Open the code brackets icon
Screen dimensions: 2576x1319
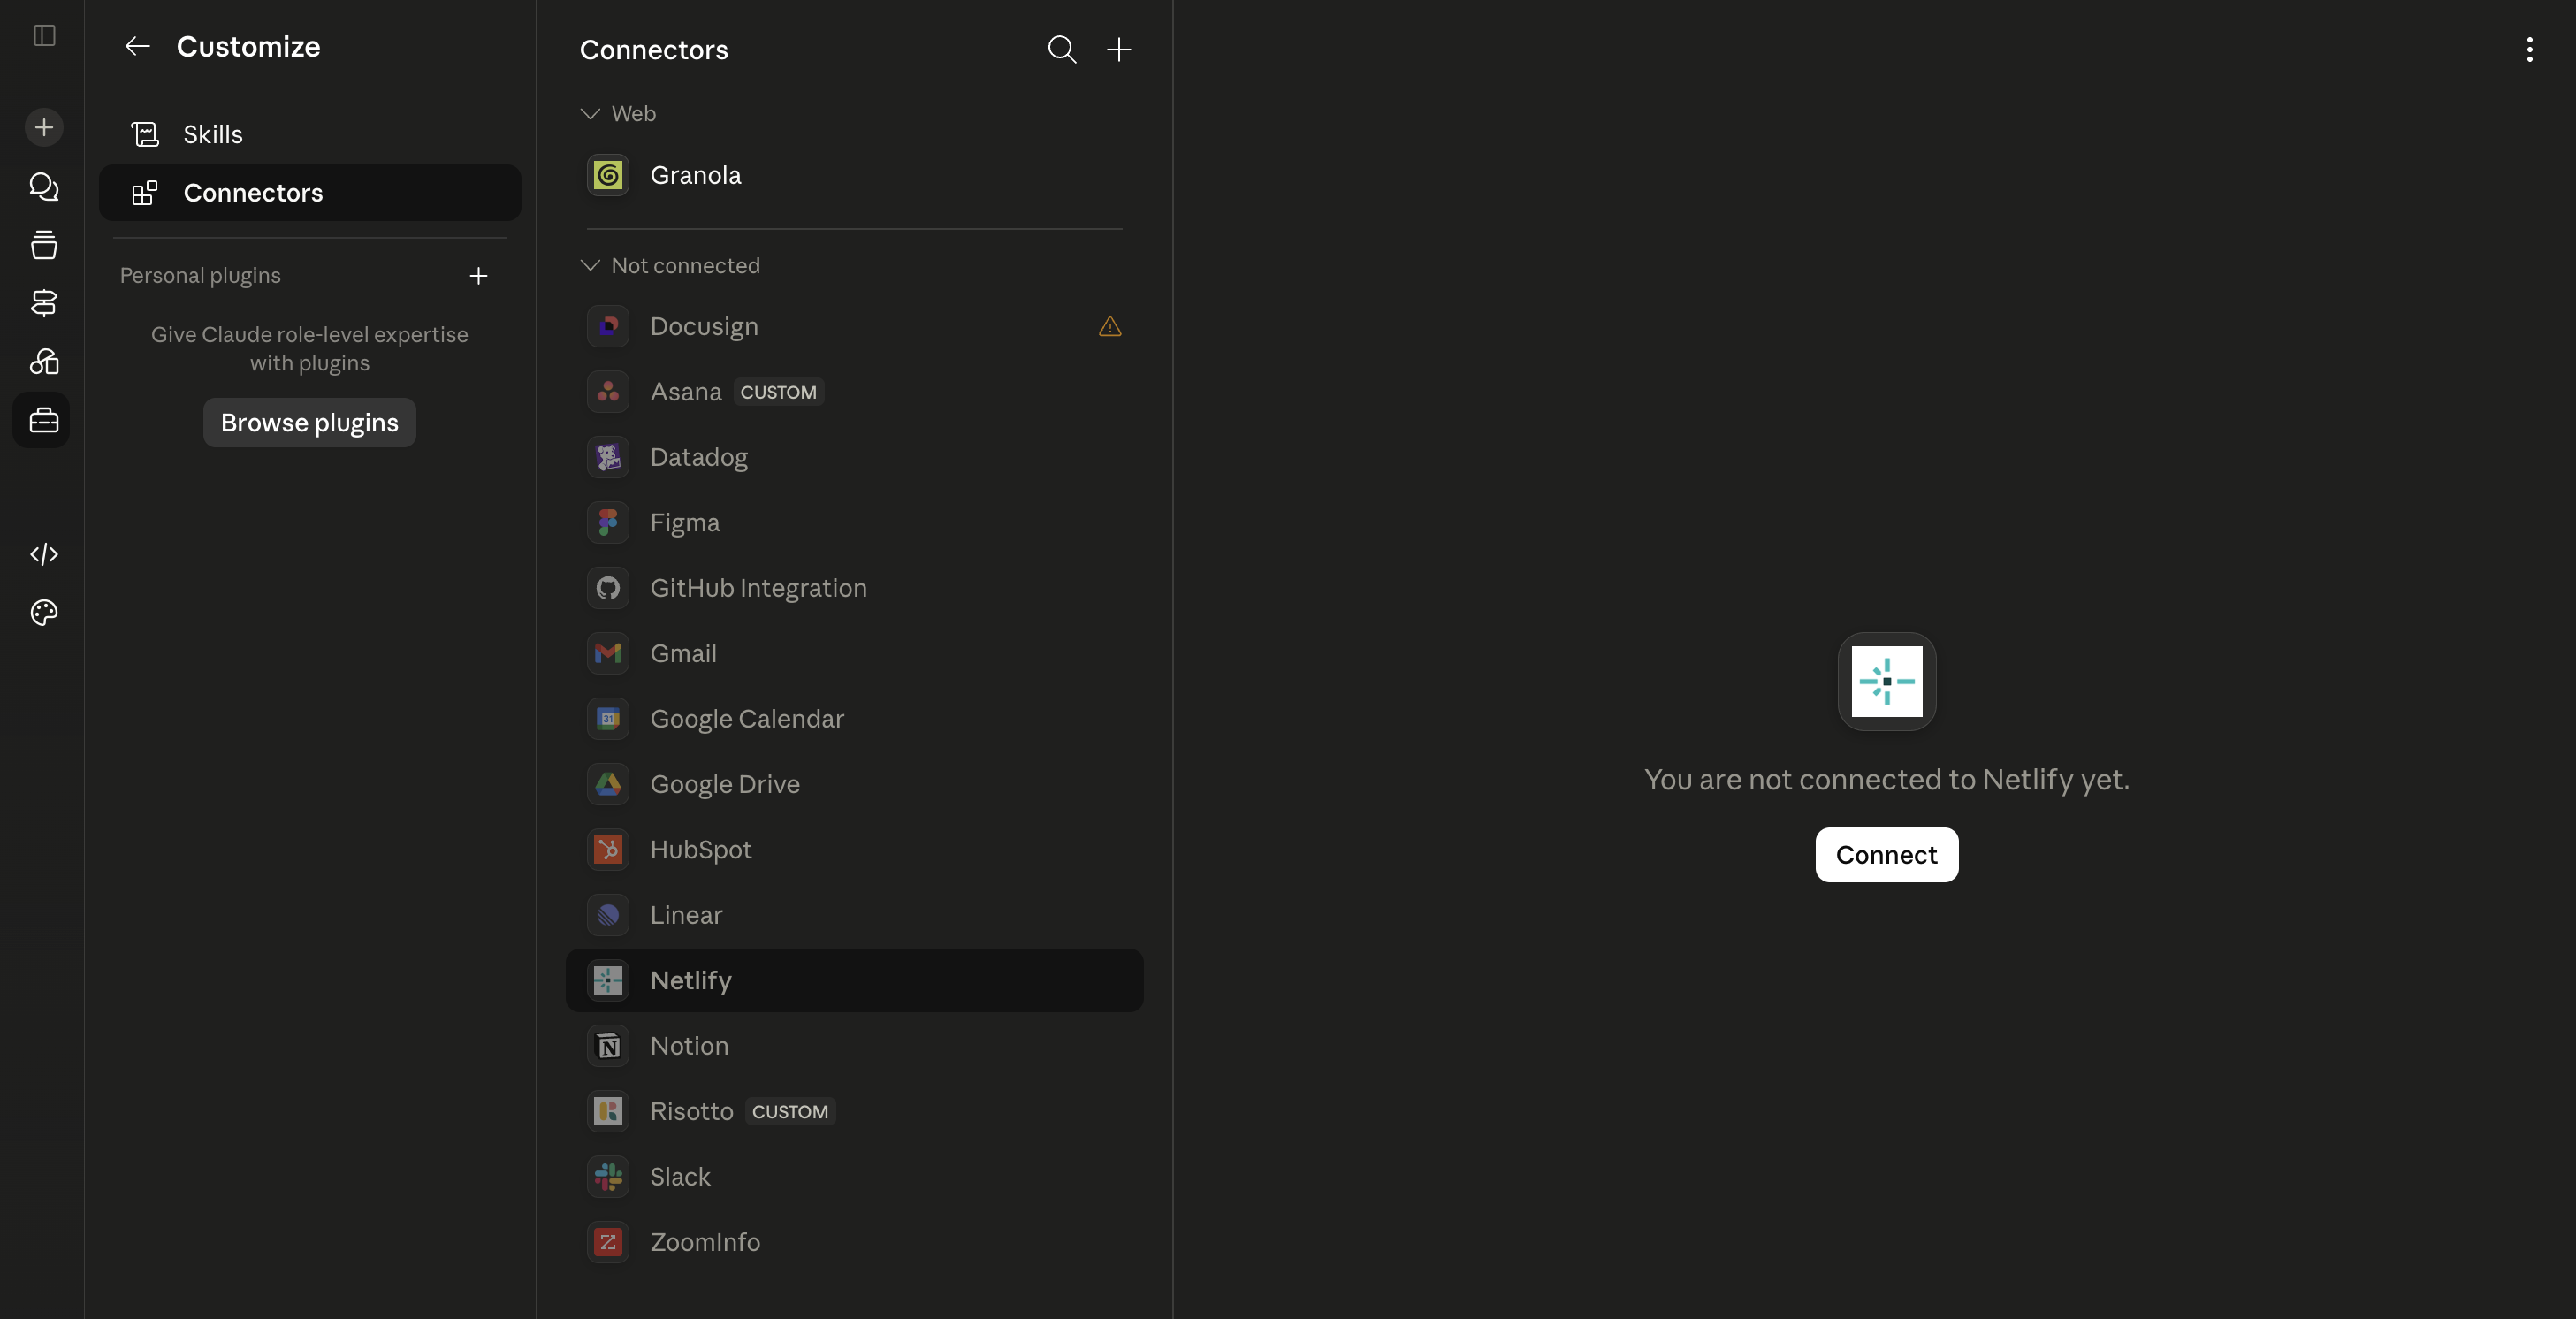coord(44,554)
